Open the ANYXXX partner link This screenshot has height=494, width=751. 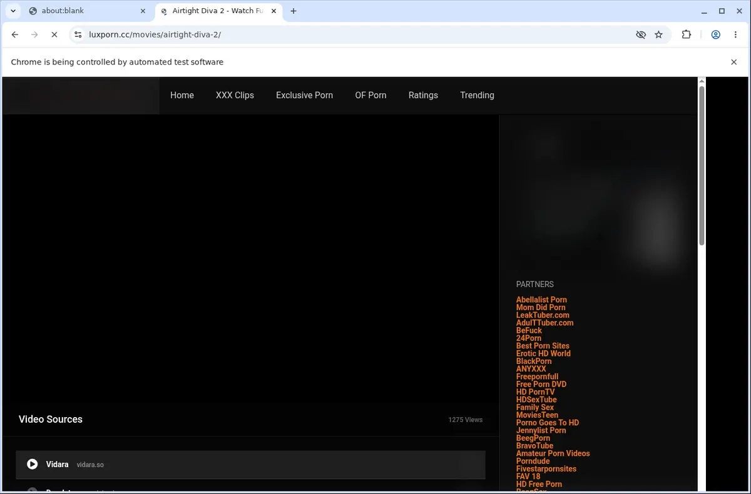click(531, 369)
